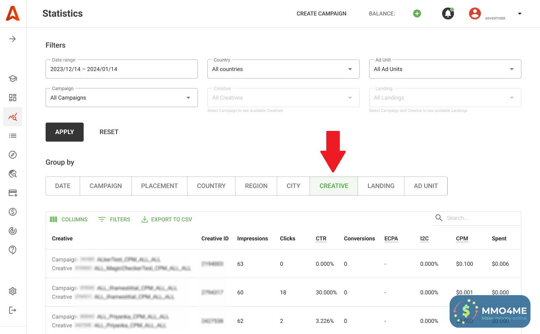Open the settings gear in sidebar
Screen dimensions: 540x334
click(13, 291)
